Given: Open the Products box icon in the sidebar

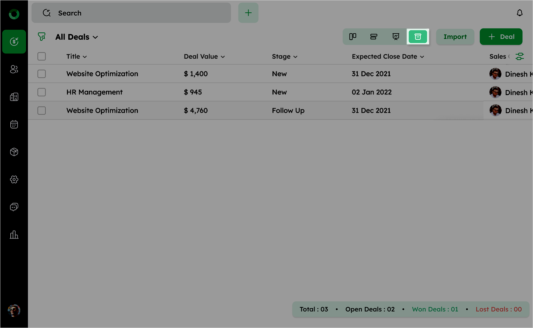Looking at the screenshot, I should tap(14, 152).
